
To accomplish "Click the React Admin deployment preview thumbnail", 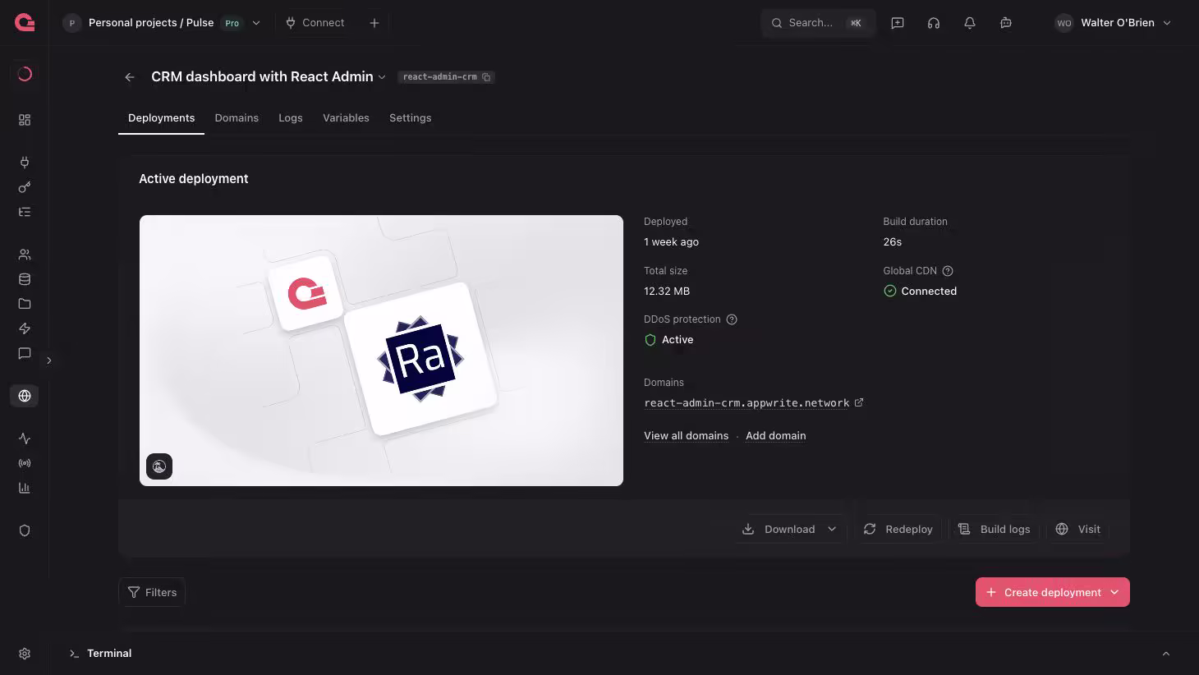I will (x=381, y=351).
